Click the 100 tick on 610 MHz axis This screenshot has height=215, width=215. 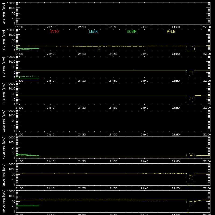13,67
